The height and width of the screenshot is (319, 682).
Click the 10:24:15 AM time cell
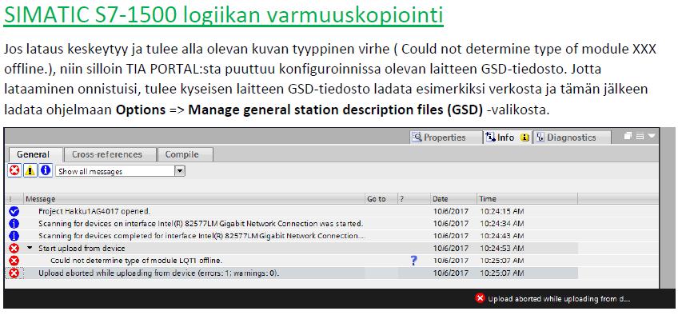coord(502,212)
